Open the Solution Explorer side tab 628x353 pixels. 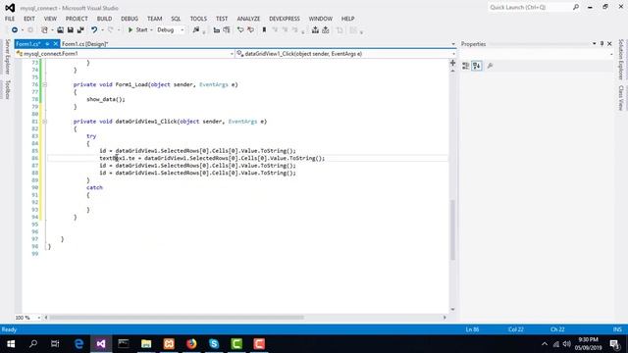[621, 59]
